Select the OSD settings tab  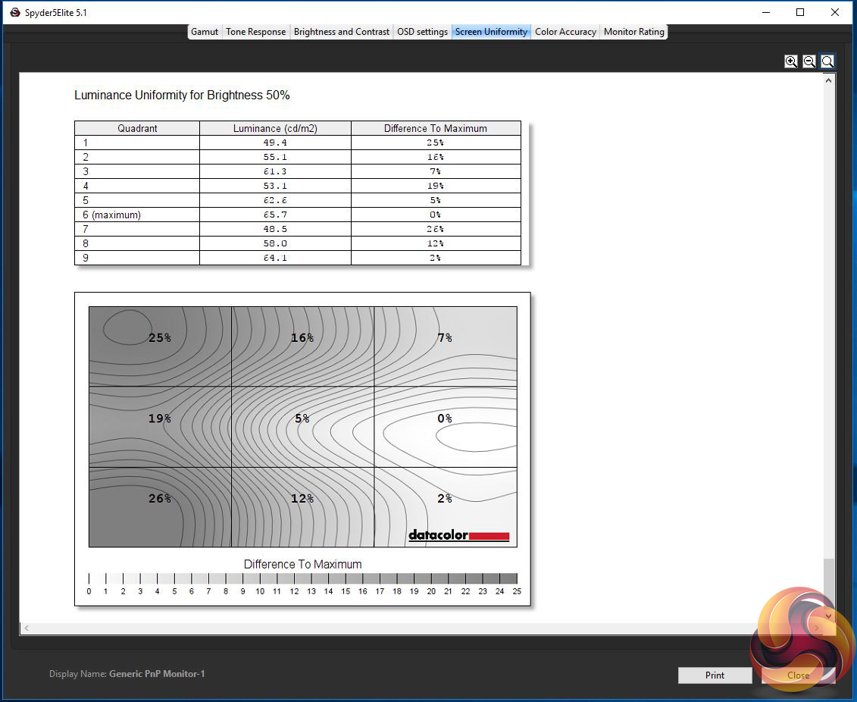pyautogui.click(x=423, y=32)
